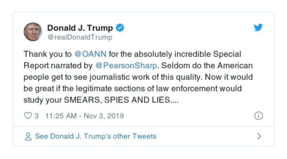See Donald J. Trump's other Tweets

click(95, 136)
